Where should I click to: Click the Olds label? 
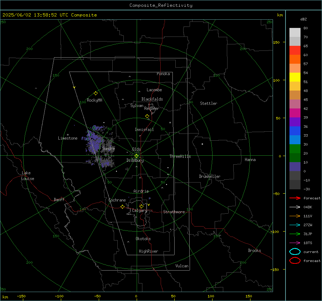pyautogui.click(x=136, y=149)
